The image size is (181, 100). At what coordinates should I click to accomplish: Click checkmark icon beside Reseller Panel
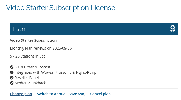point(12,78)
